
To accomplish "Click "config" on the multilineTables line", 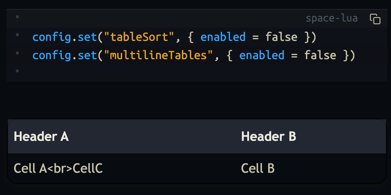I will (51, 55).
